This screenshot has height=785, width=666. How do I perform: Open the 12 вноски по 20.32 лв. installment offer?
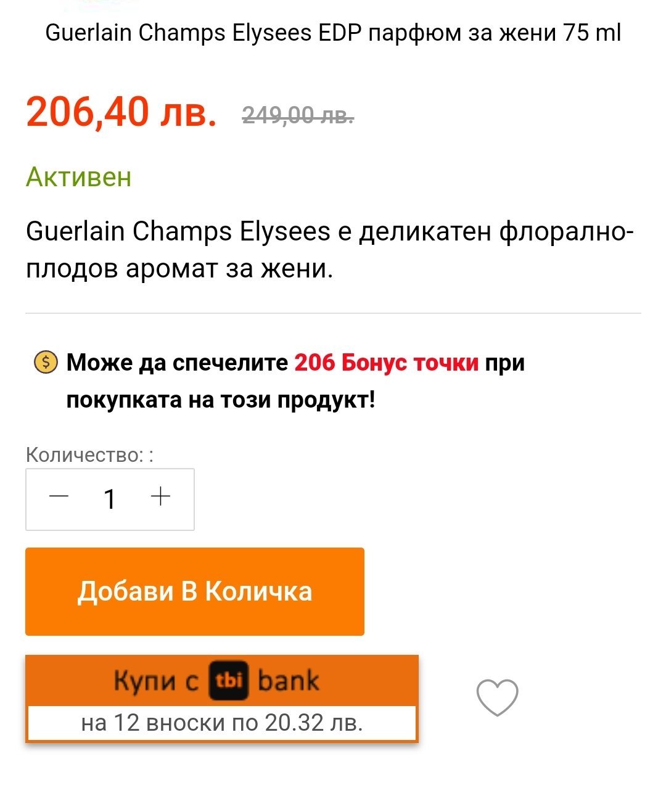point(222,722)
